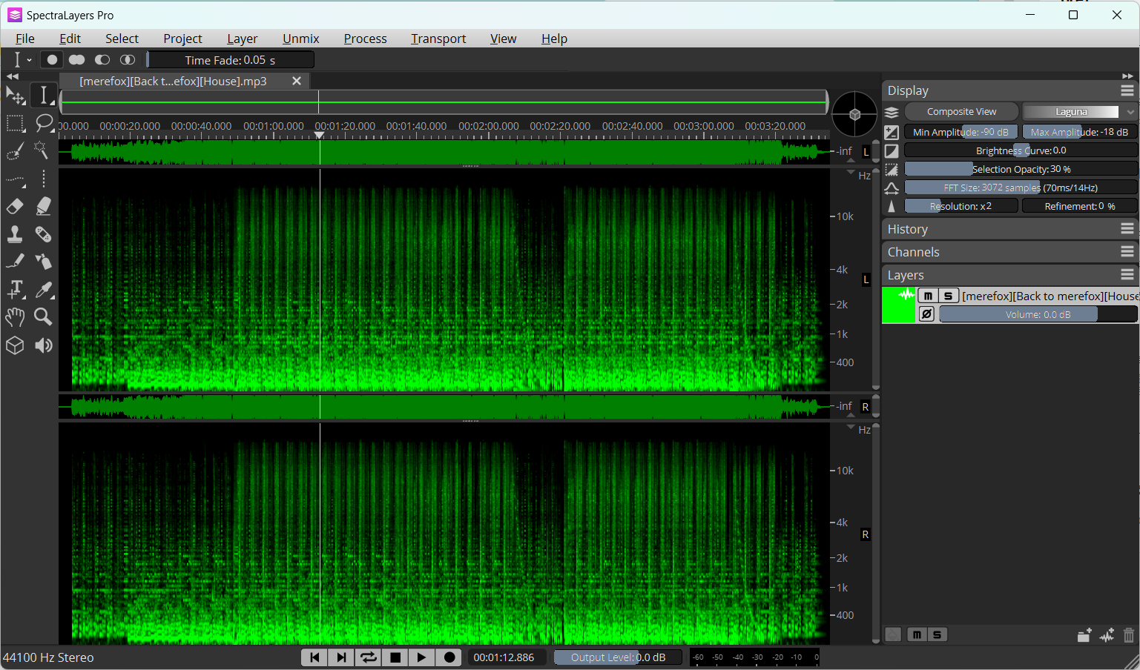Select the Zoom magnifier tool
The width and height of the screenshot is (1140, 670).
[x=44, y=317]
